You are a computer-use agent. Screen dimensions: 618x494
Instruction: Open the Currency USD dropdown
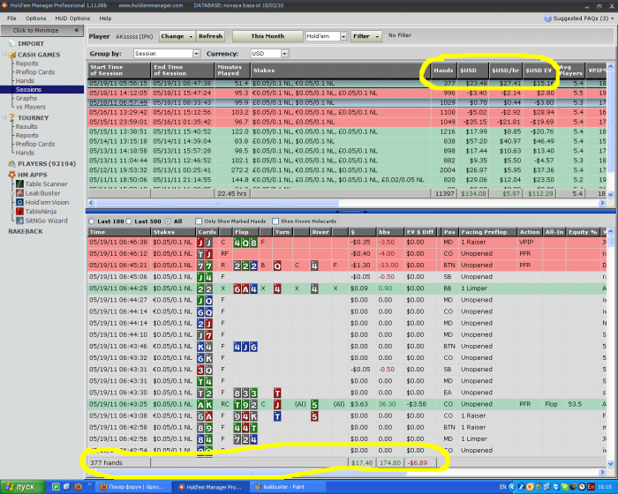point(284,54)
